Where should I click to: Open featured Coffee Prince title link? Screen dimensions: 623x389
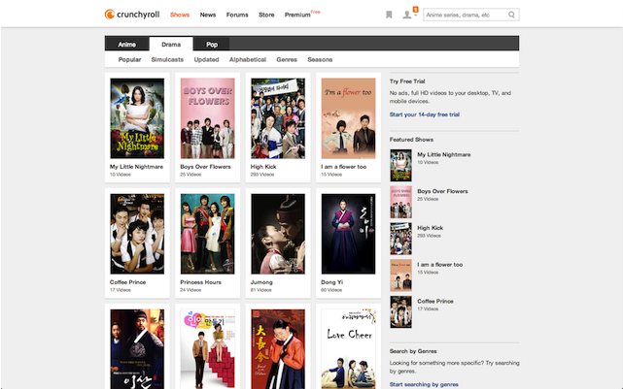pos(435,302)
